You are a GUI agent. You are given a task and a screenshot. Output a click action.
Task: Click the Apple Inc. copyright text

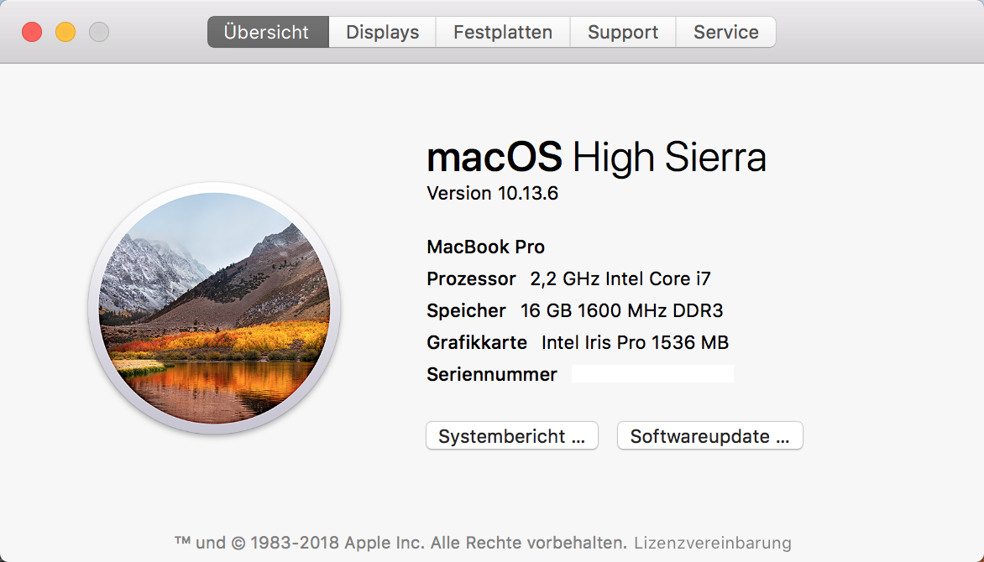(400, 543)
